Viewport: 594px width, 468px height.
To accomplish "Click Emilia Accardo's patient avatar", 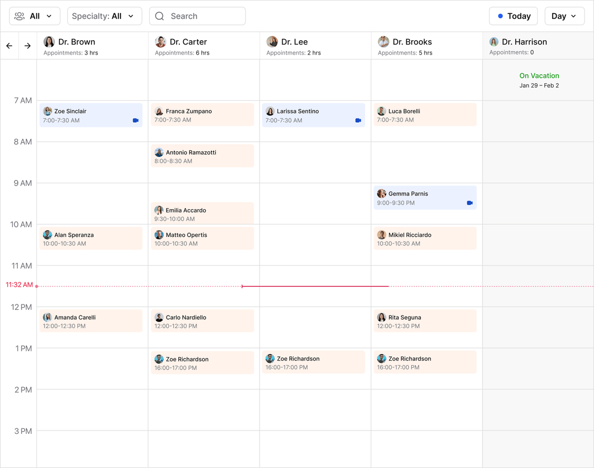I will (x=159, y=210).
